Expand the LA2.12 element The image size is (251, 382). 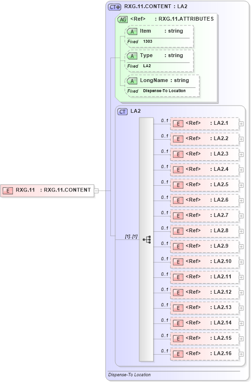point(241,293)
